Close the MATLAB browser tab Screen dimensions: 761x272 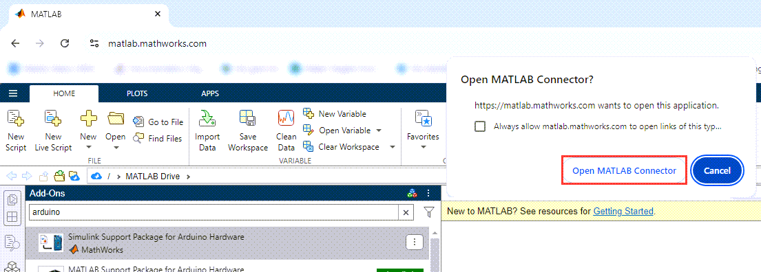click(157, 14)
